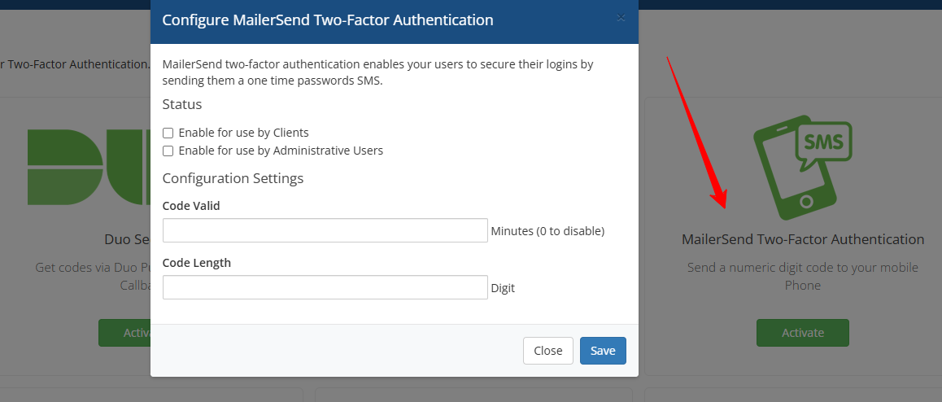The image size is (942, 402).
Task: Enable for use by Clients checkbox
Action: click(168, 133)
